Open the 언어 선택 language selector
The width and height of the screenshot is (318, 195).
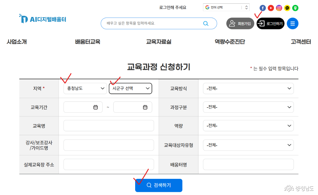(x=226, y=7)
